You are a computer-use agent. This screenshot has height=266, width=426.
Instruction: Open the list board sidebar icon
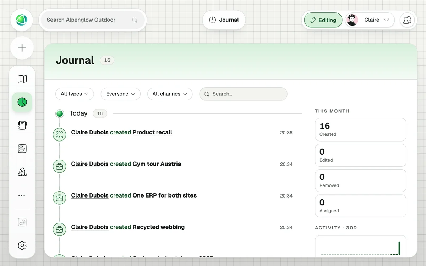[22, 149]
